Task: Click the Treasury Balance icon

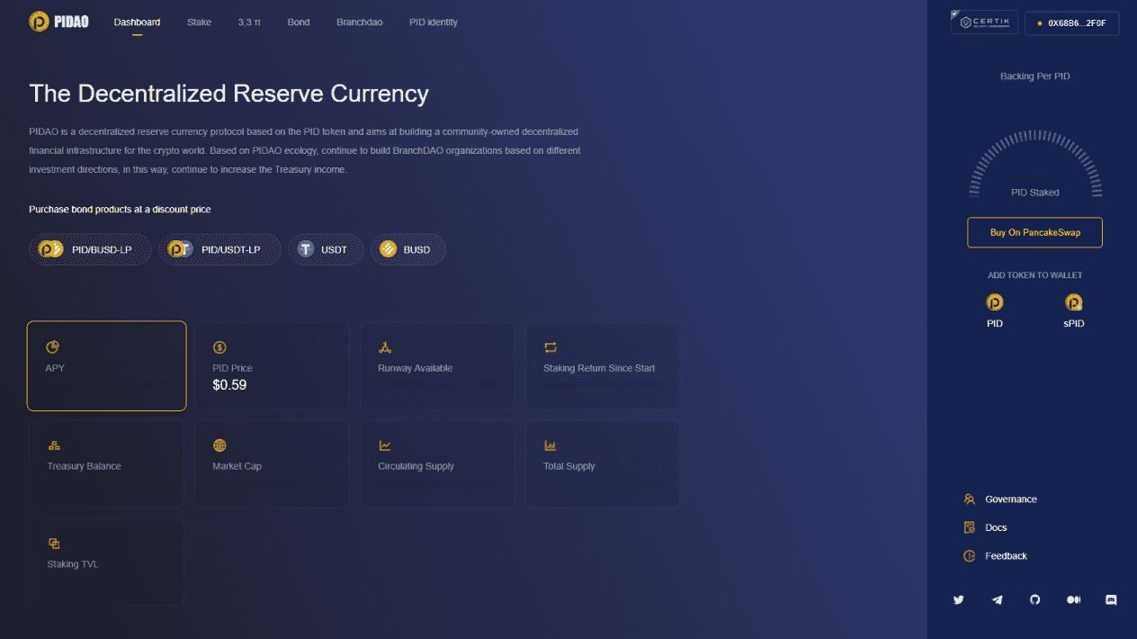Action: point(54,445)
